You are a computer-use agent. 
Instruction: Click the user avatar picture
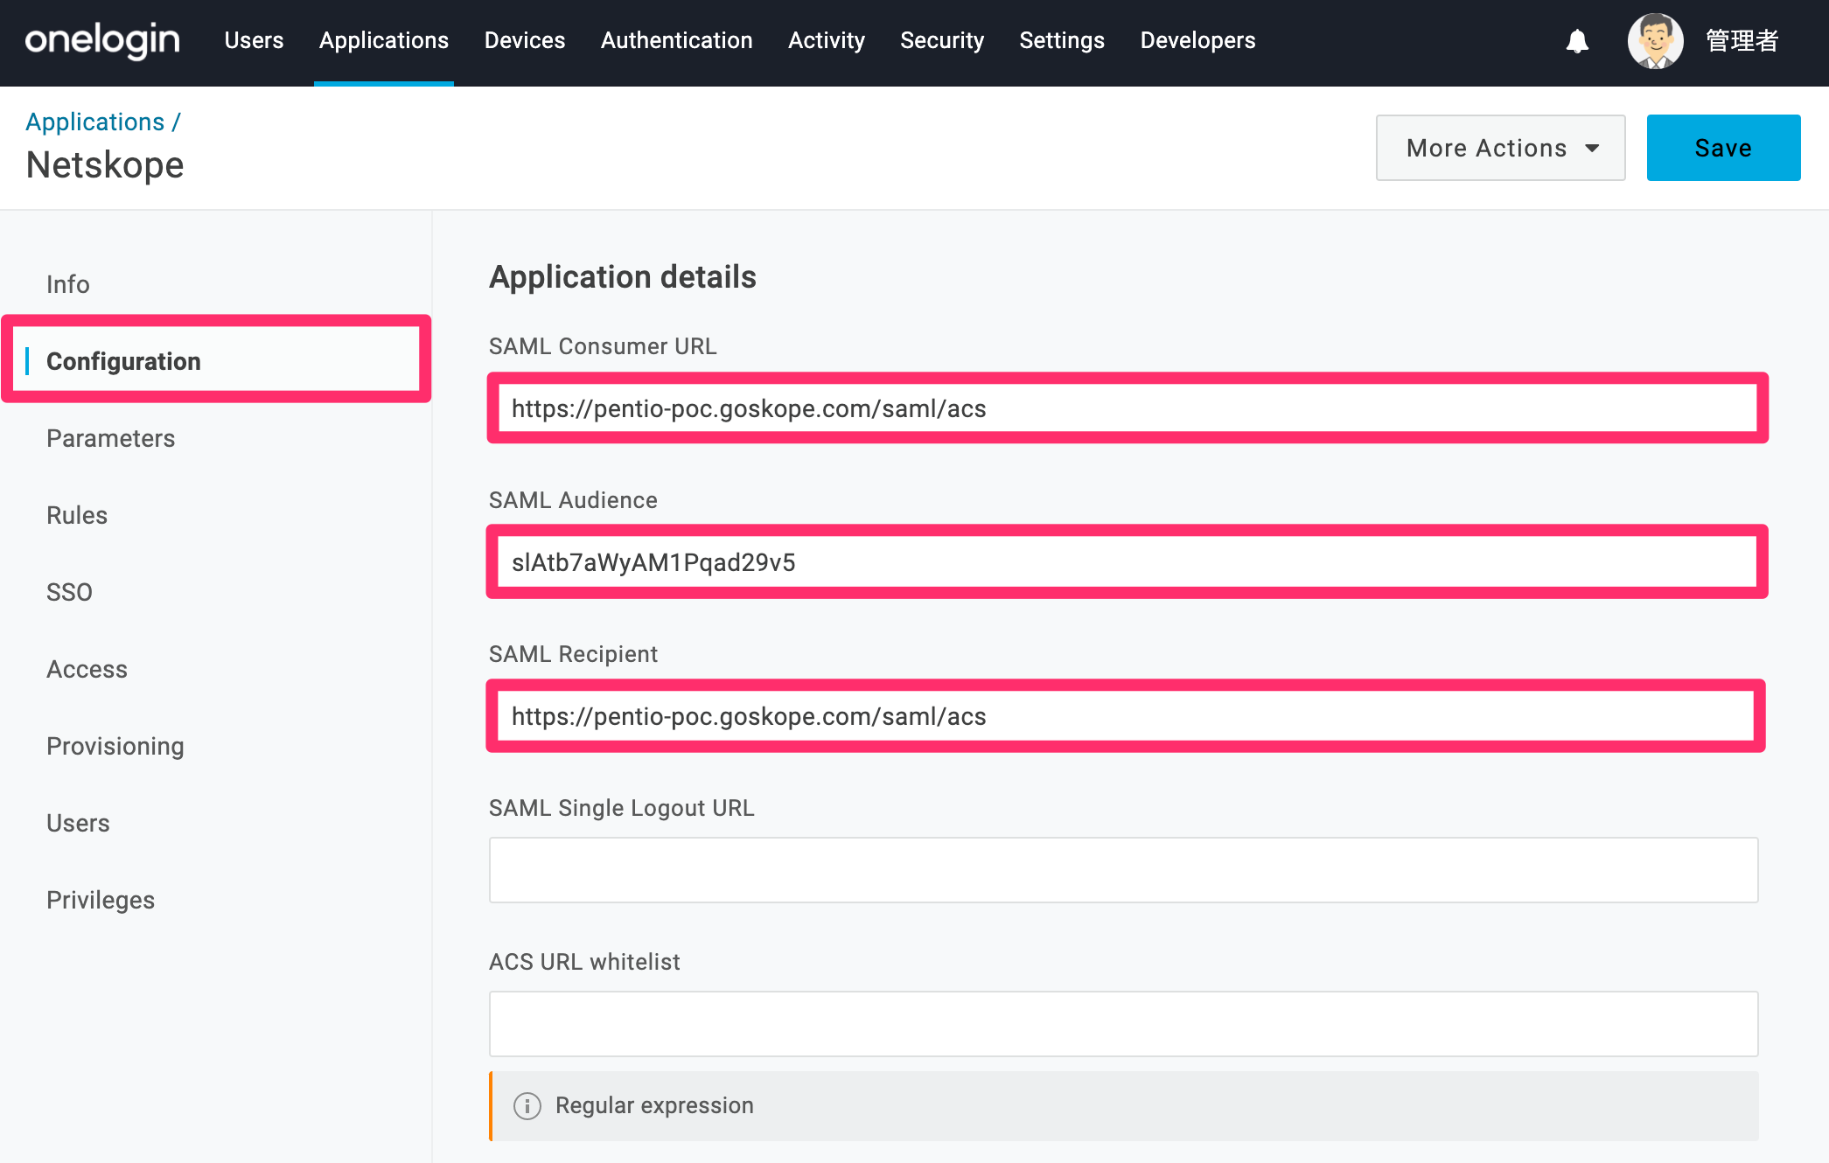[x=1655, y=41]
